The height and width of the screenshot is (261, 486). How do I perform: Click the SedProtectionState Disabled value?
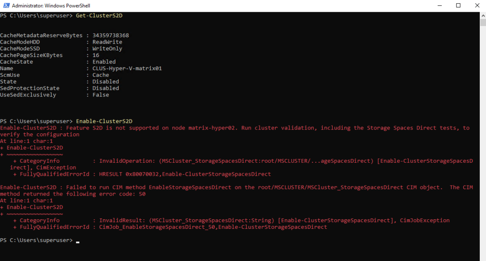(x=106, y=88)
